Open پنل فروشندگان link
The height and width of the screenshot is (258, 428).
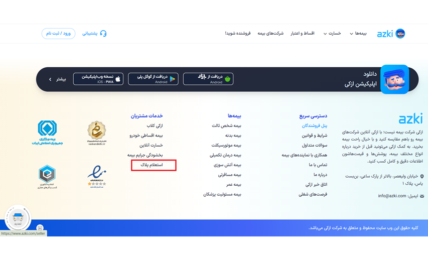[315, 125]
